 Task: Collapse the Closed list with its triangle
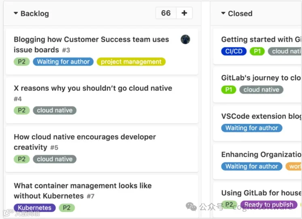[x=223, y=13]
